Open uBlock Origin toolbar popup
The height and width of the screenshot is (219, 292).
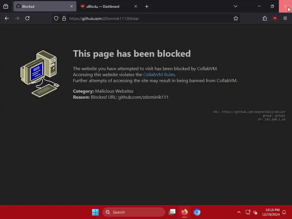[275, 18]
